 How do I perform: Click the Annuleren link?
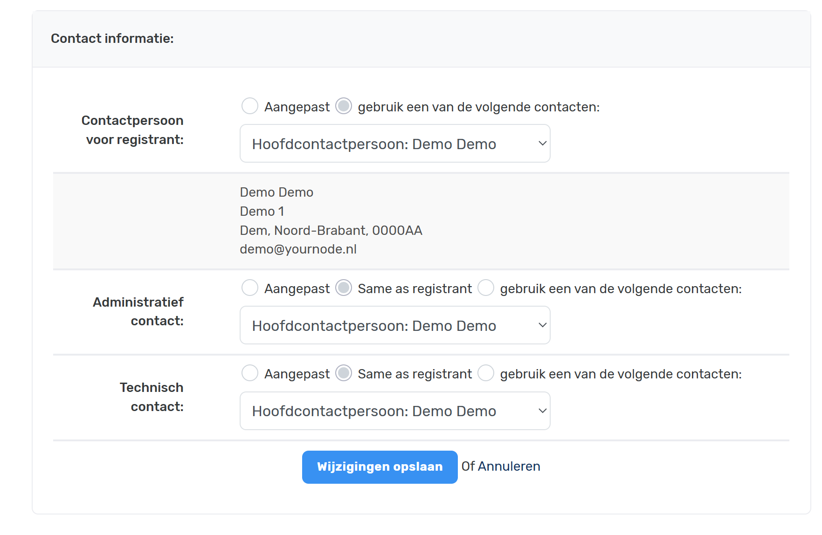(509, 466)
